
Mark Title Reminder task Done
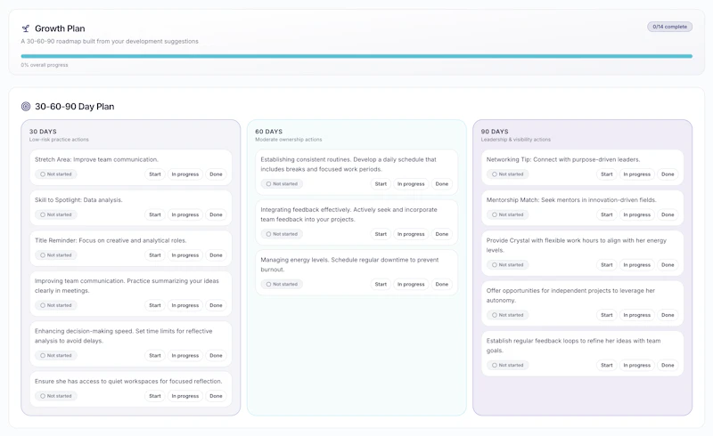216,255
